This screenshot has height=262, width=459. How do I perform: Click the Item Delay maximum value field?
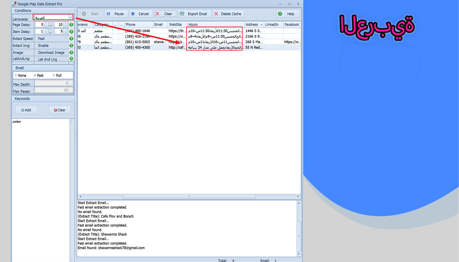59,31
